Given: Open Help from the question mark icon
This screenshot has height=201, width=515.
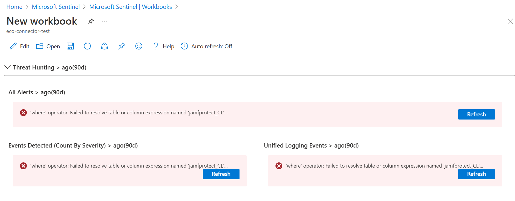Looking at the screenshot, I should click(x=156, y=46).
